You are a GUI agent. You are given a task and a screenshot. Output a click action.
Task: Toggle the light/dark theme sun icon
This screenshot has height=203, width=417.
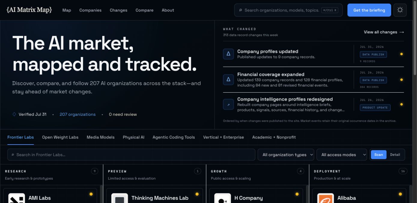(400, 10)
